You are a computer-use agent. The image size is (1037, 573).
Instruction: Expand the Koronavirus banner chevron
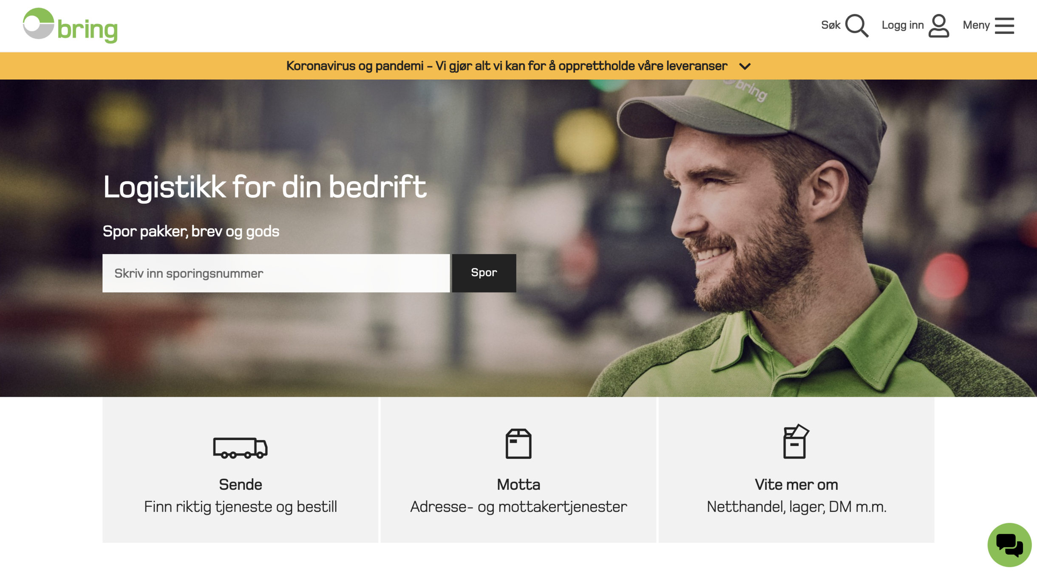[x=745, y=66]
